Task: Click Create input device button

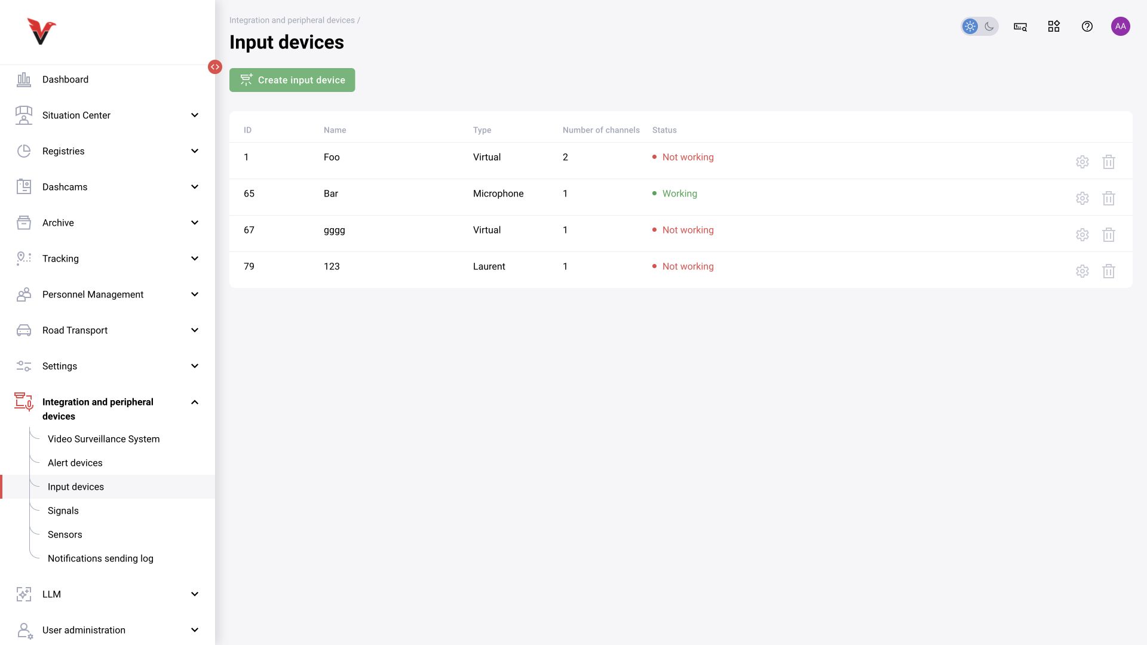Action: tap(292, 80)
